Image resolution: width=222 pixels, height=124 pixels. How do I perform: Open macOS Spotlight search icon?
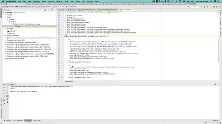(211, 1)
